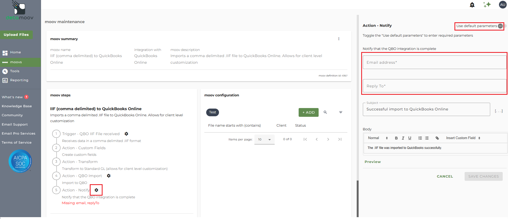Open subject custom field brackets button

click(x=499, y=111)
